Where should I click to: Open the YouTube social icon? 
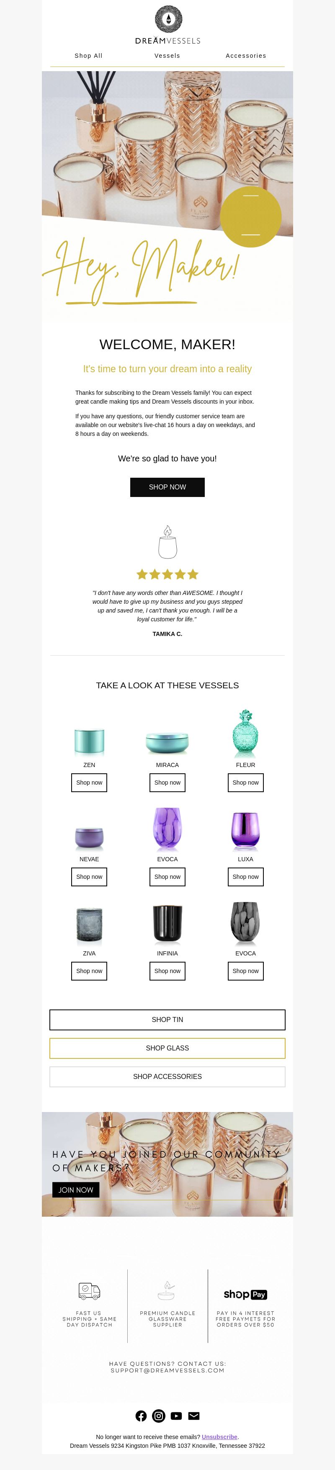(x=176, y=1416)
